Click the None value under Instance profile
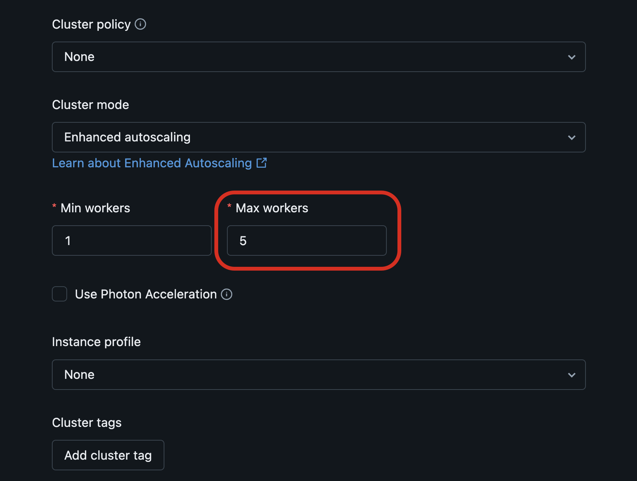 pos(79,375)
